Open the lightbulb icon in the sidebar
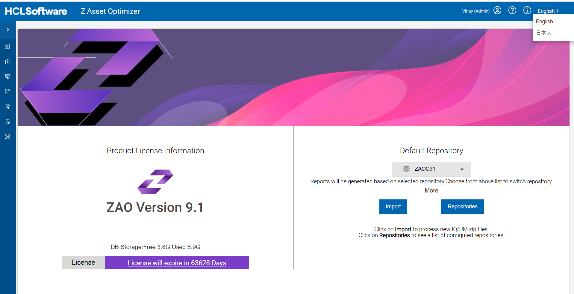The height and width of the screenshot is (294, 574). coord(8,107)
